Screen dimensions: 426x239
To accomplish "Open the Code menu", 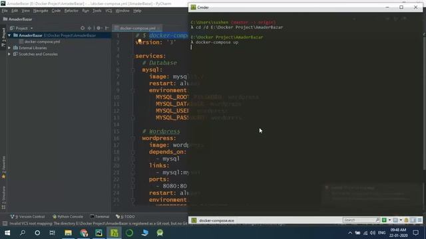I will (56, 11).
